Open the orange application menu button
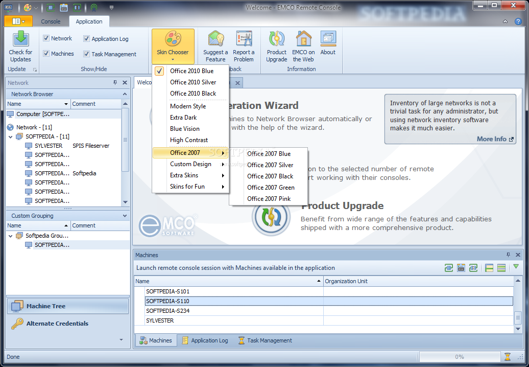This screenshot has height=367, width=529. 18,21
